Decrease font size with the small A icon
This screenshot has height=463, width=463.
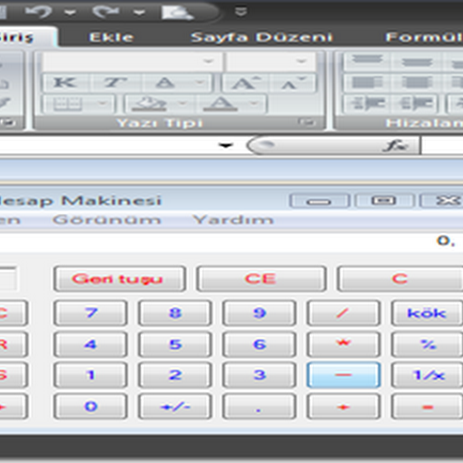pyautogui.click(x=292, y=83)
